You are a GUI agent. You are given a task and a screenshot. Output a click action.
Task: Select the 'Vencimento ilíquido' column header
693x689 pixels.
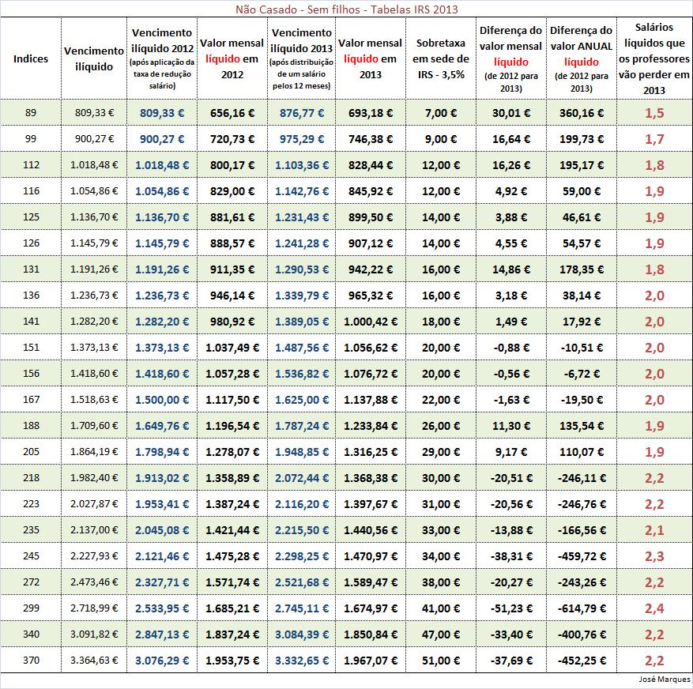coord(94,58)
